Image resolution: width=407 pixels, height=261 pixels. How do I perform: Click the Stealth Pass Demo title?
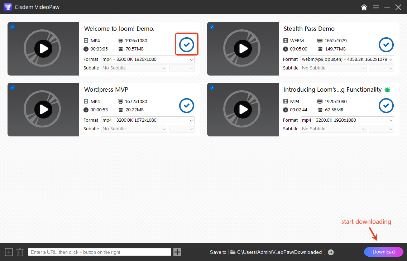pos(309,29)
